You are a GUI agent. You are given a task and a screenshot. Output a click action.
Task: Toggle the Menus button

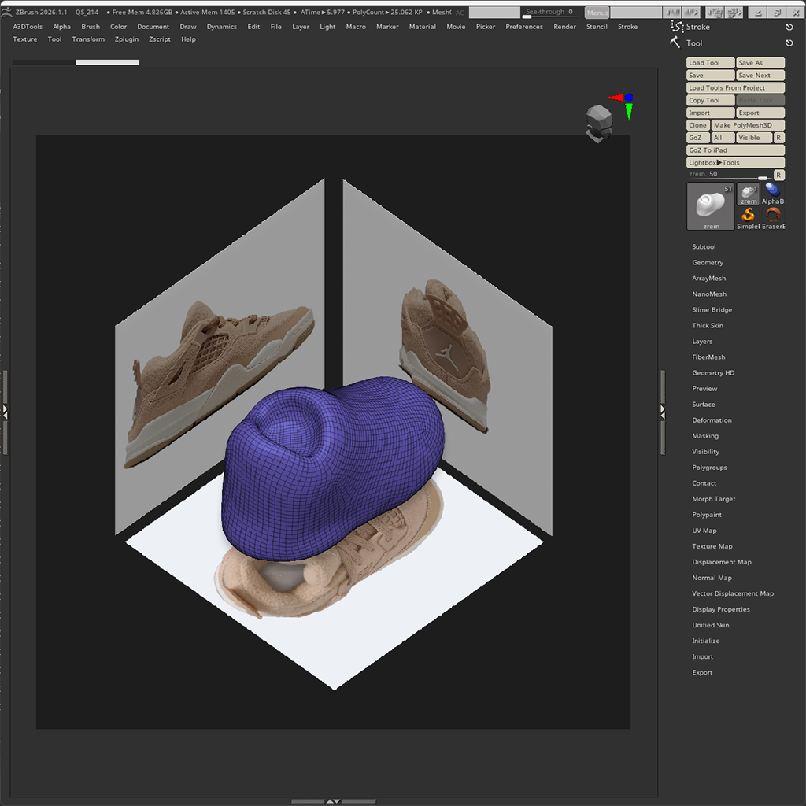pyautogui.click(x=597, y=13)
